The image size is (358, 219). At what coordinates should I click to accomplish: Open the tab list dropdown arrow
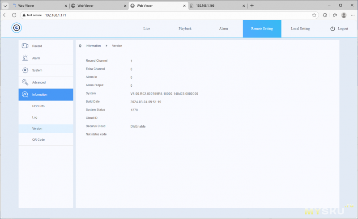click(5, 5)
